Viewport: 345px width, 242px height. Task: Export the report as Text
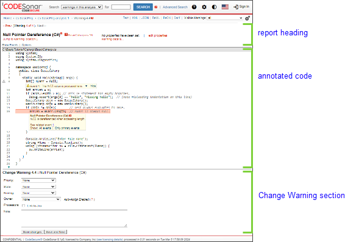tap(126, 18)
